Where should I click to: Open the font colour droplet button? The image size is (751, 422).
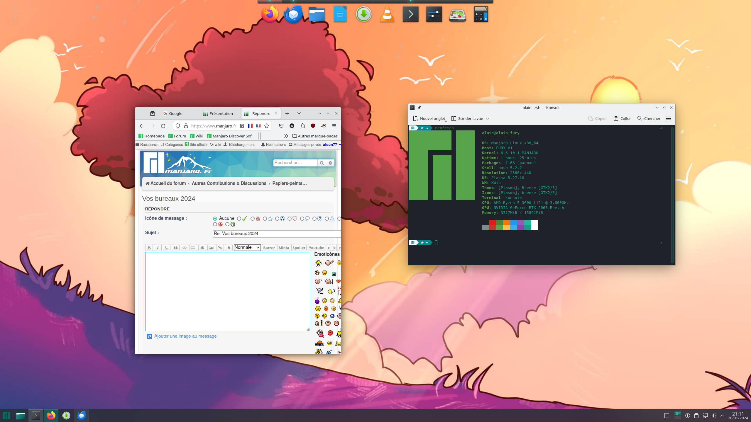pos(229,248)
